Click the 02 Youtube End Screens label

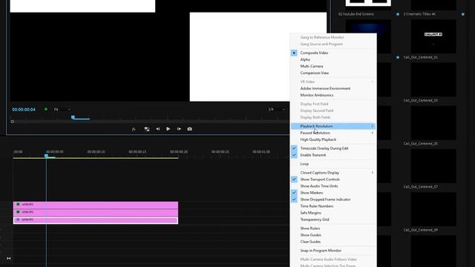(356, 14)
